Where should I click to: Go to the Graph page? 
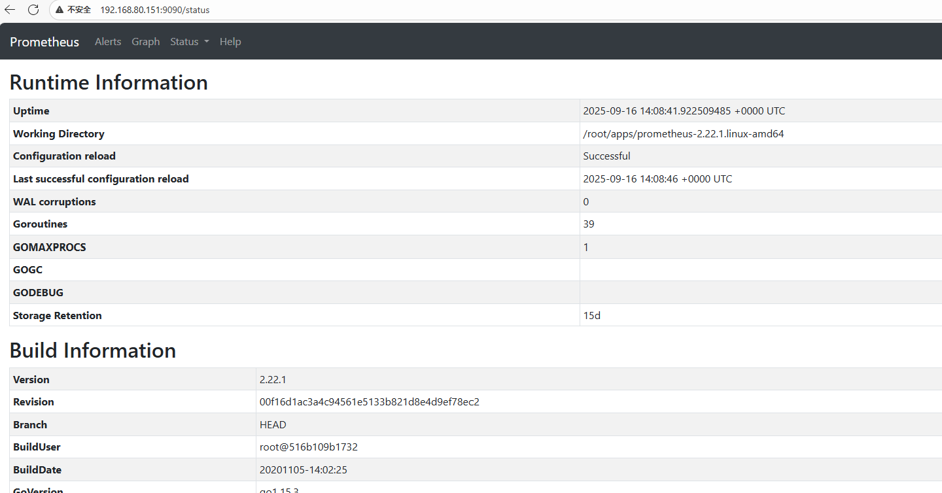[146, 42]
